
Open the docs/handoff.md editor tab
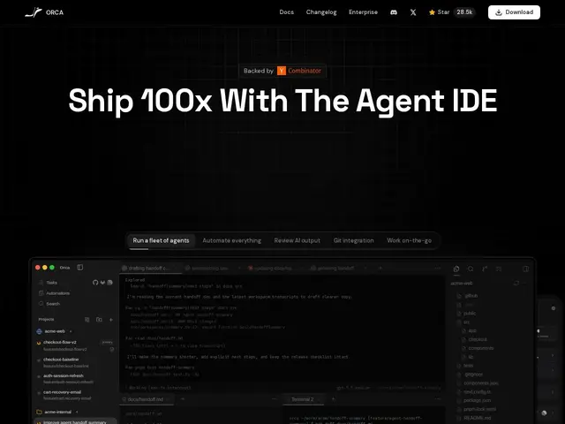[x=146, y=399]
